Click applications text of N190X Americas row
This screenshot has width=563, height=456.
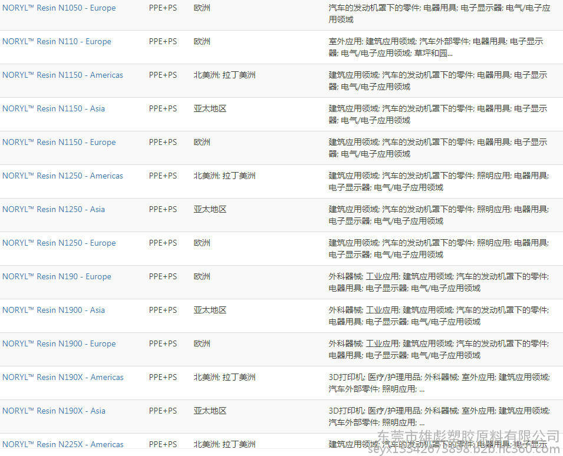coord(439,383)
